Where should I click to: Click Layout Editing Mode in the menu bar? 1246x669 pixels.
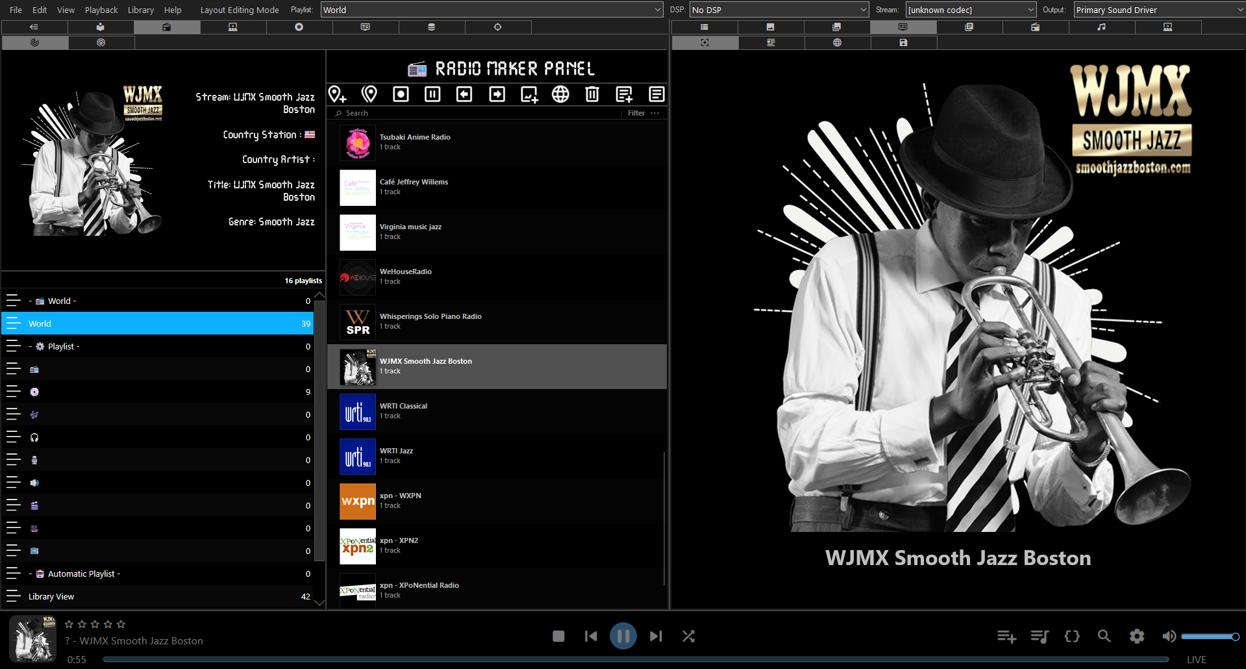coord(240,10)
